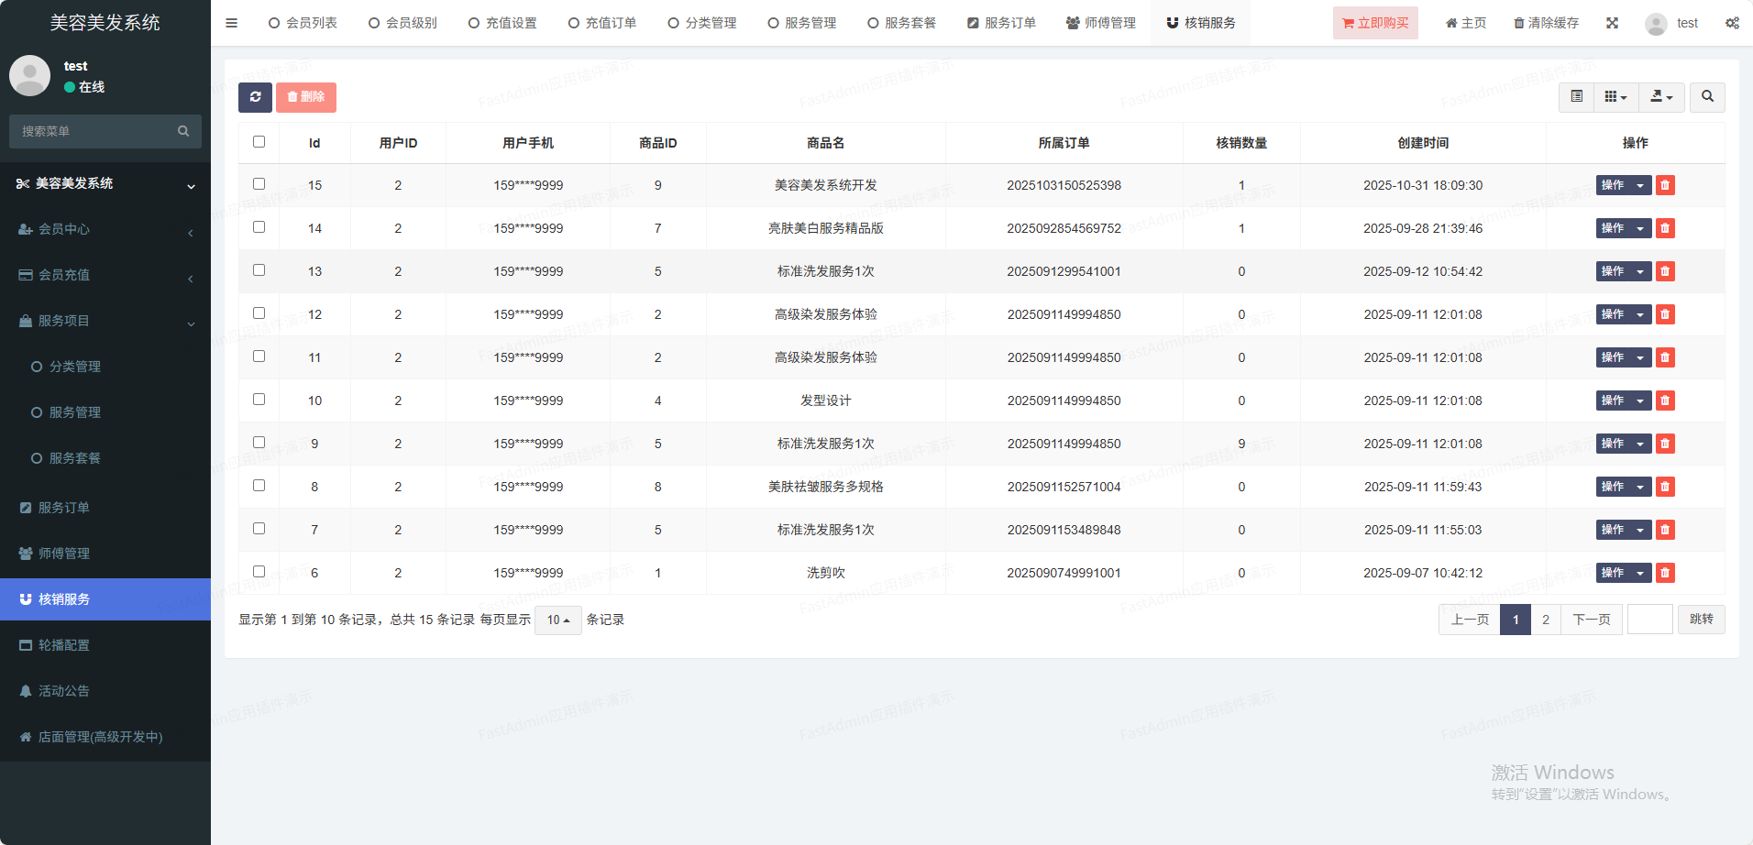This screenshot has width=1753, height=845.
Task: Open 轮播配置 in the sidebar menu
Action: tap(64, 645)
